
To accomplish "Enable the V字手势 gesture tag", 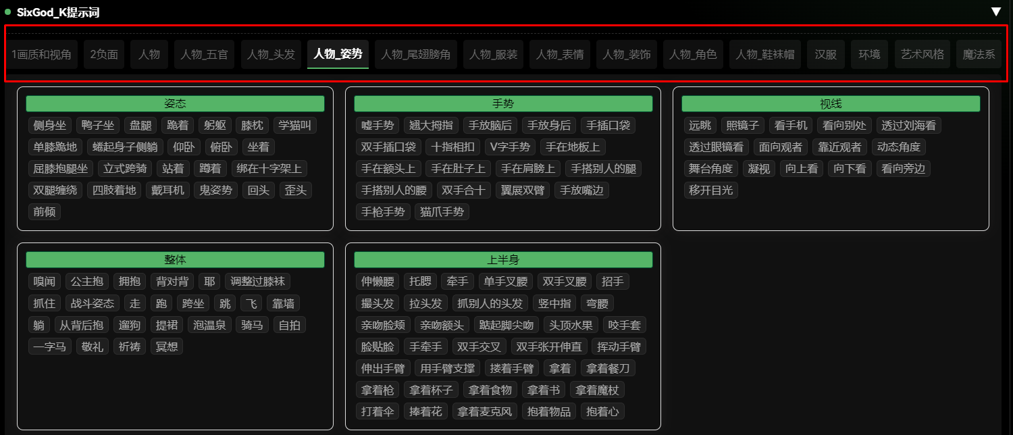I will pyautogui.click(x=510, y=147).
